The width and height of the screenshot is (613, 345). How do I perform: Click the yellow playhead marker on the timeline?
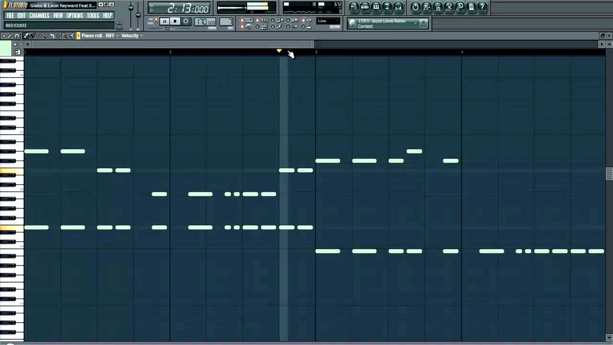tap(279, 51)
